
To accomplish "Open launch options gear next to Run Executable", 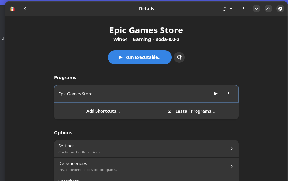I will pos(179,57).
